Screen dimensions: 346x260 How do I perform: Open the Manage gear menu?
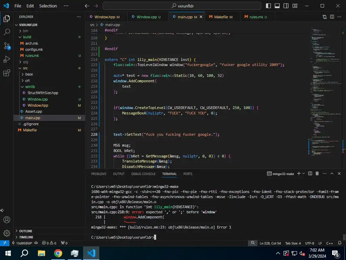pos(7,233)
